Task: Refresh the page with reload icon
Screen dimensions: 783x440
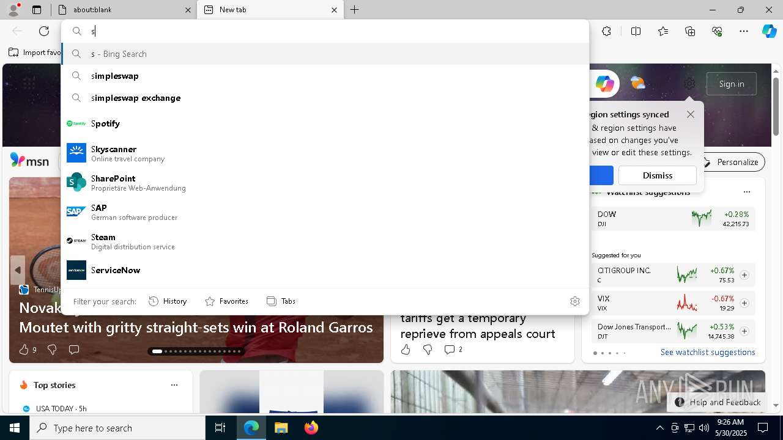Action: 44,31
